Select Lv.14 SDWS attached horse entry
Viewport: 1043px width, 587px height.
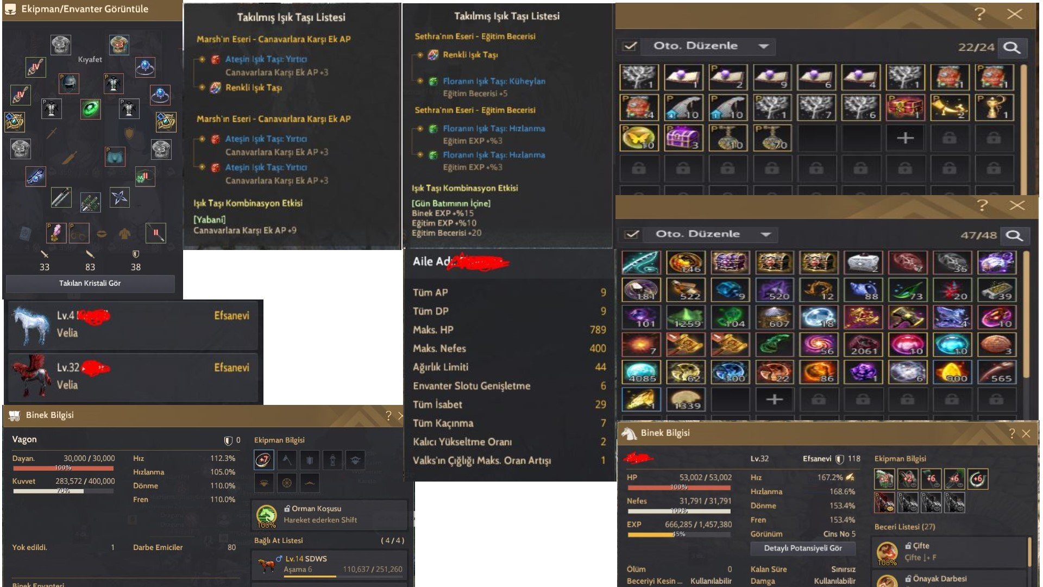pos(330,564)
